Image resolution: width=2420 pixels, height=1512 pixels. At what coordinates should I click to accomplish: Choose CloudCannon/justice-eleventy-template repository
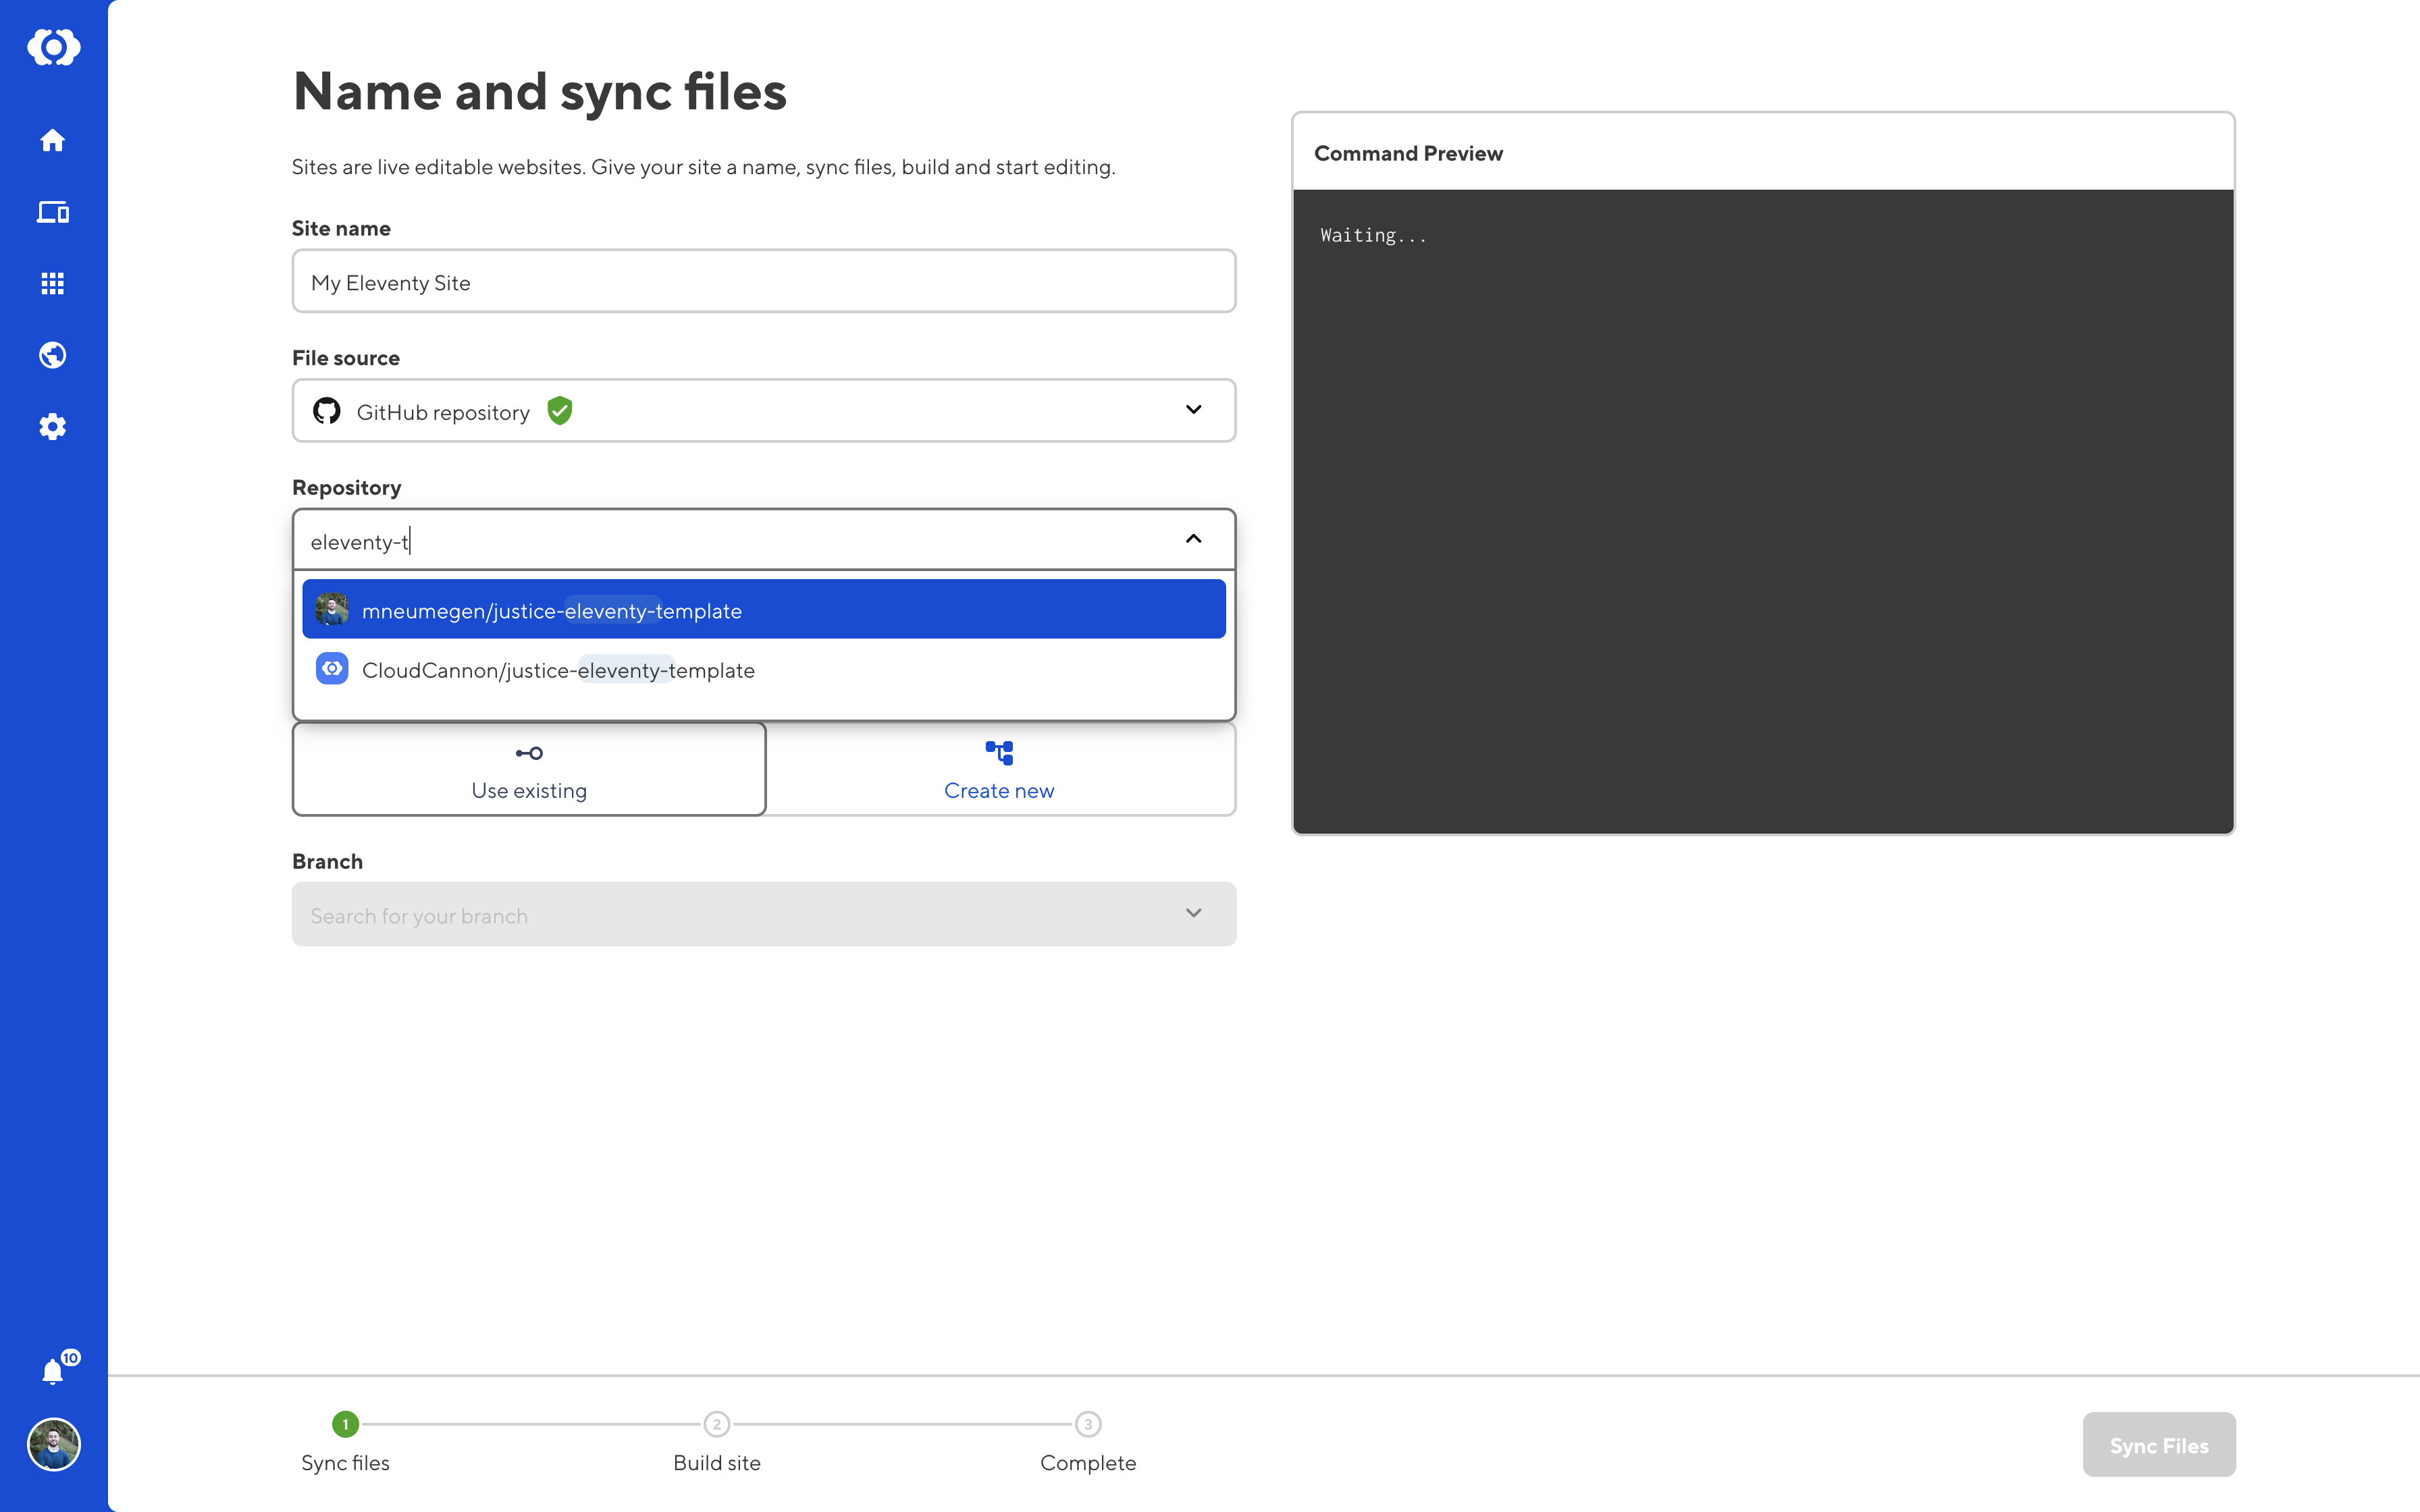point(763,670)
